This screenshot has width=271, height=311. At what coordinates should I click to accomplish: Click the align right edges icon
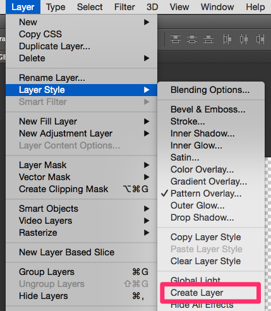260,39
